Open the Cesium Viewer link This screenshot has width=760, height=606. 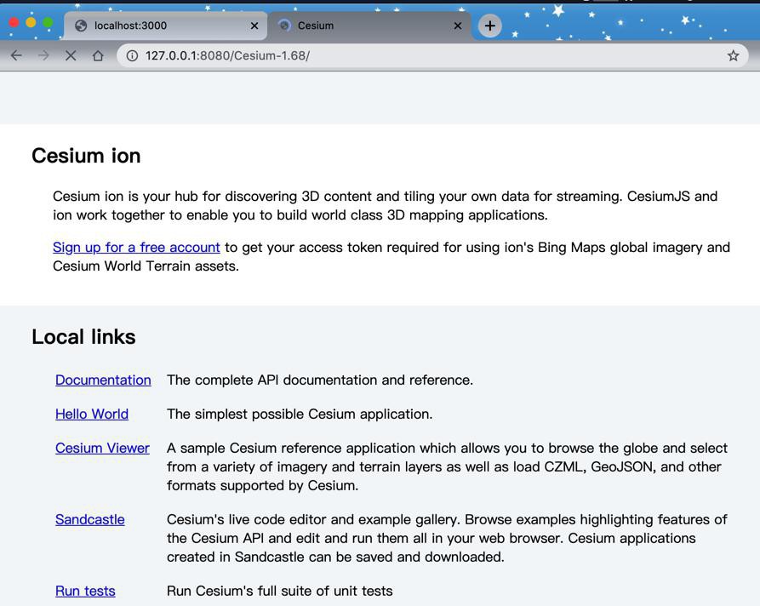click(x=102, y=448)
